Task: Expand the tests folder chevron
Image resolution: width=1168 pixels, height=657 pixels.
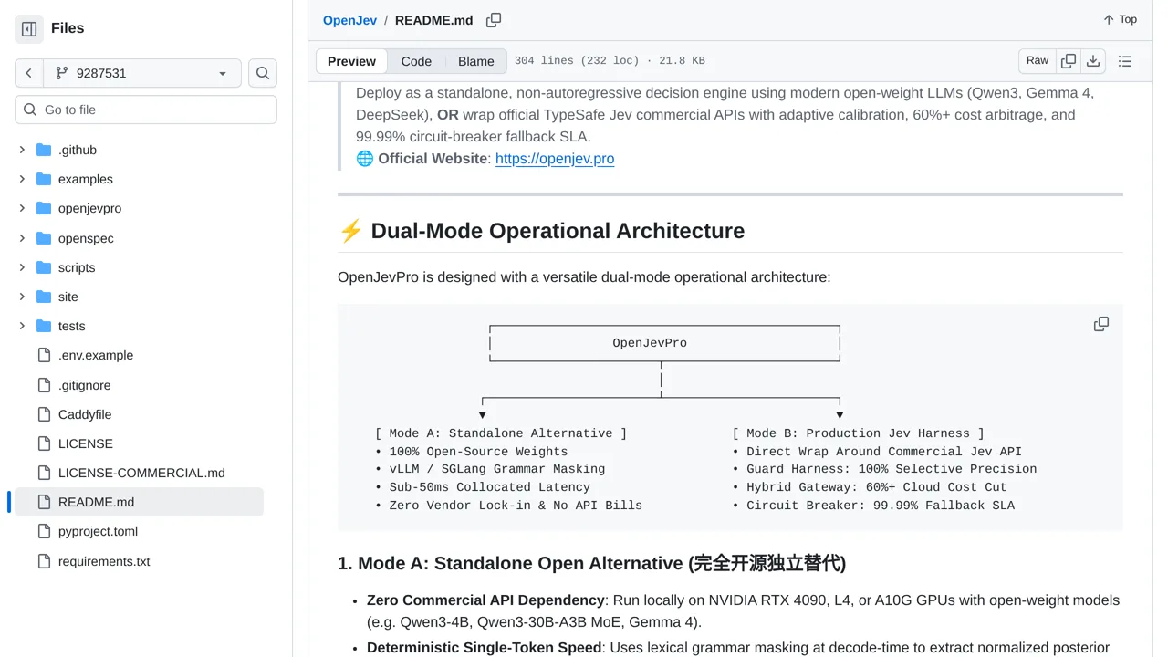Action: point(22,326)
